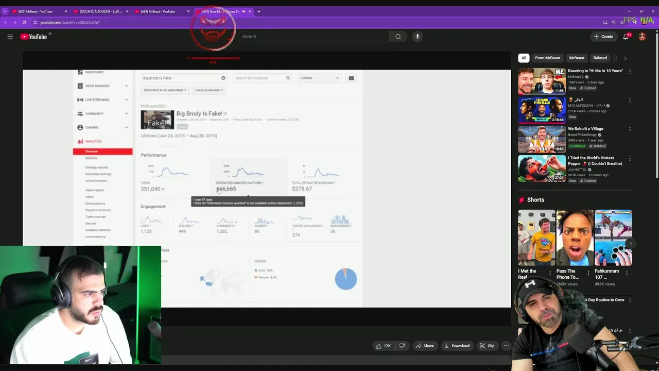
Task: Create a Clip of the video
Action: [x=487, y=346]
